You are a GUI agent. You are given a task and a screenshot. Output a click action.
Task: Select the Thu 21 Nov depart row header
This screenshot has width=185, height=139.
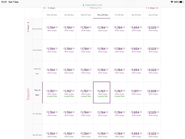pos(37,92)
